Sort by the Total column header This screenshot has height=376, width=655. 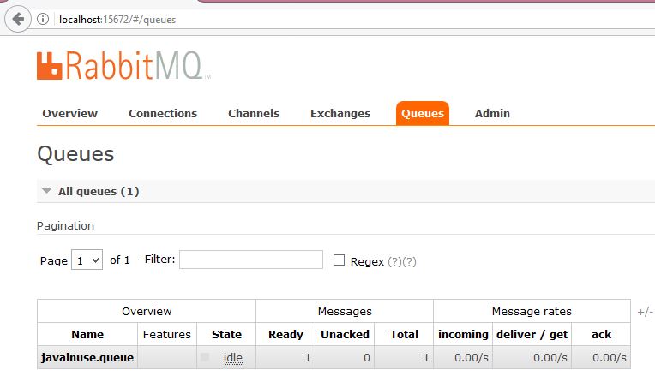coord(404,334)
